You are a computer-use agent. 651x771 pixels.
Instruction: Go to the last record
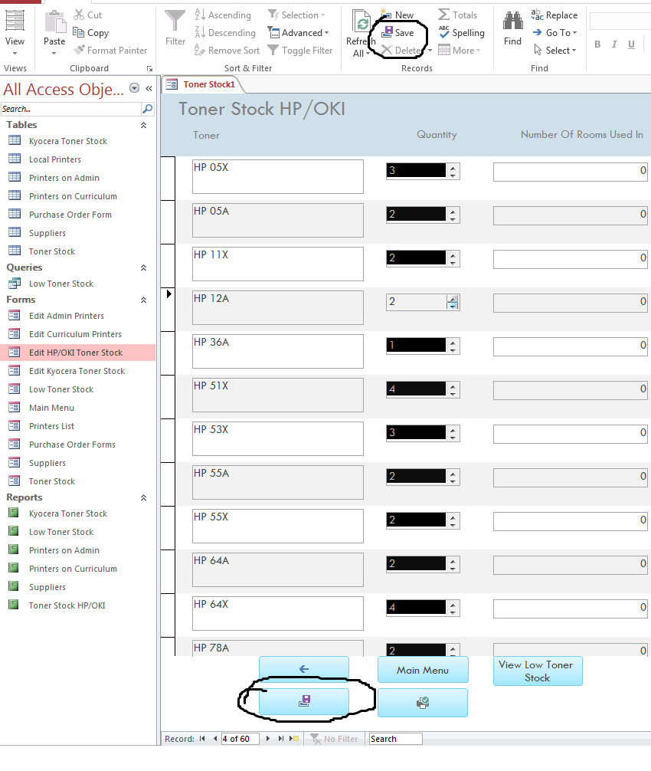pos(280,739)
